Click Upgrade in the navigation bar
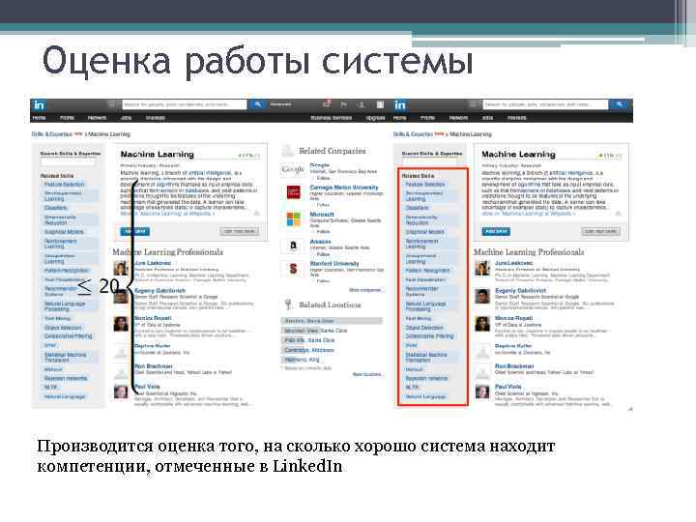 coord(375,118)
